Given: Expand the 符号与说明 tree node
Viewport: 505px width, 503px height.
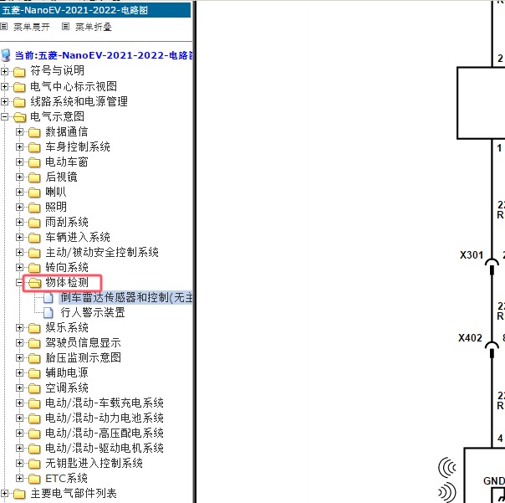Looking at the screenshot, I should pos(4,71).
